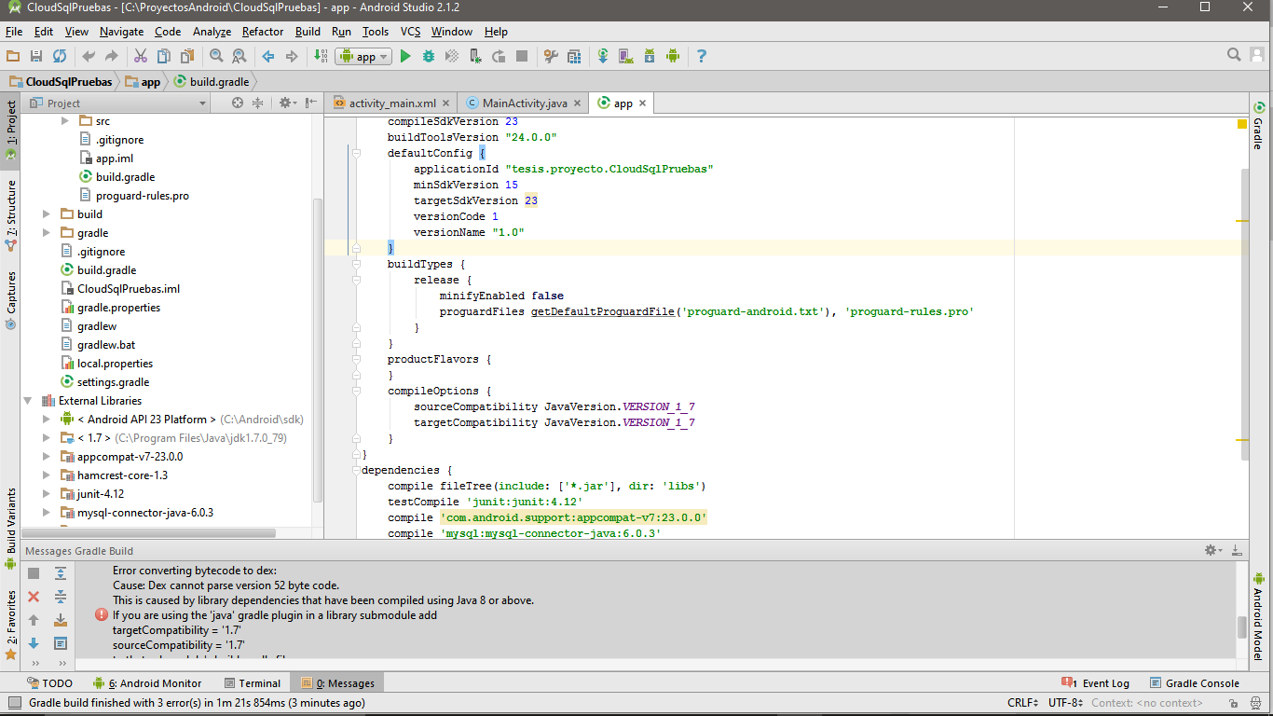Screen dimensions: 1273x716
Task: Open the Gradle Console tool window
Action: click(1195, 683)
